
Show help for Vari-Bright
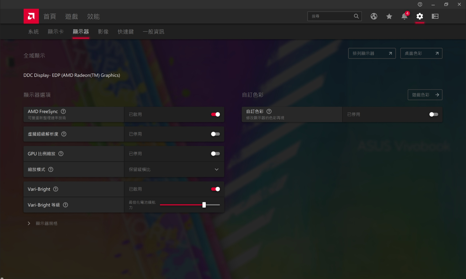(x=56, y=189)
